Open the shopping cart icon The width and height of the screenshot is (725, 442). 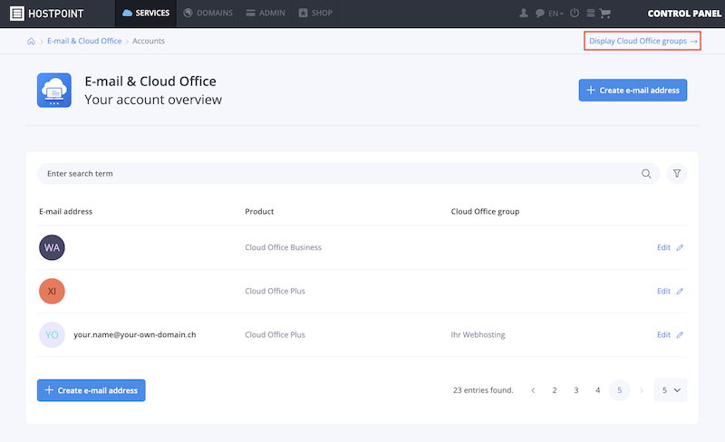tap(604, 14)
